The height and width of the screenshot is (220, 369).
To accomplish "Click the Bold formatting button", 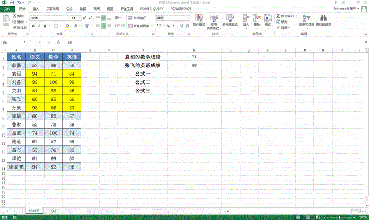I will click(x=33, y=25).
